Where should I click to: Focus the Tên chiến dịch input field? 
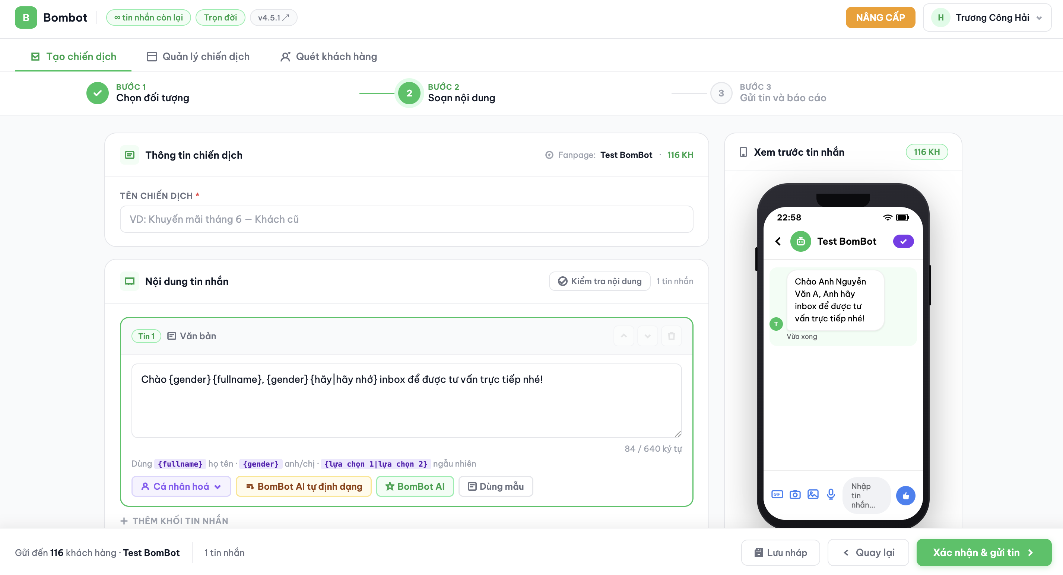[x=406, y=219]
